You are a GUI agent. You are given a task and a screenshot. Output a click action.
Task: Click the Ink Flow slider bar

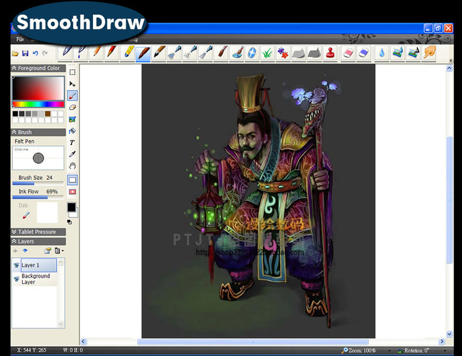point(38,198)
